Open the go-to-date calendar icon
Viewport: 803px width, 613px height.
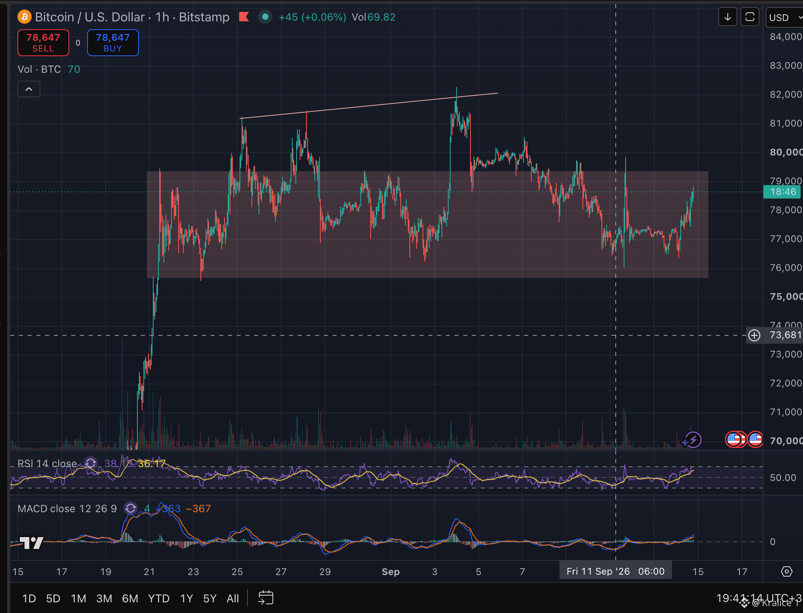[266, 598]
